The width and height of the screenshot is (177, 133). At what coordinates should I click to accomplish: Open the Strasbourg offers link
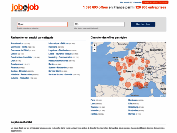133,107
